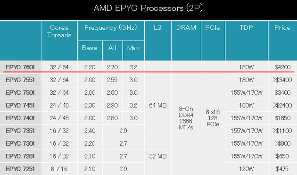Select the 8 x16 128 PCIe cell
The height and width of the screenshot is (175, 297).
(213, 118)
